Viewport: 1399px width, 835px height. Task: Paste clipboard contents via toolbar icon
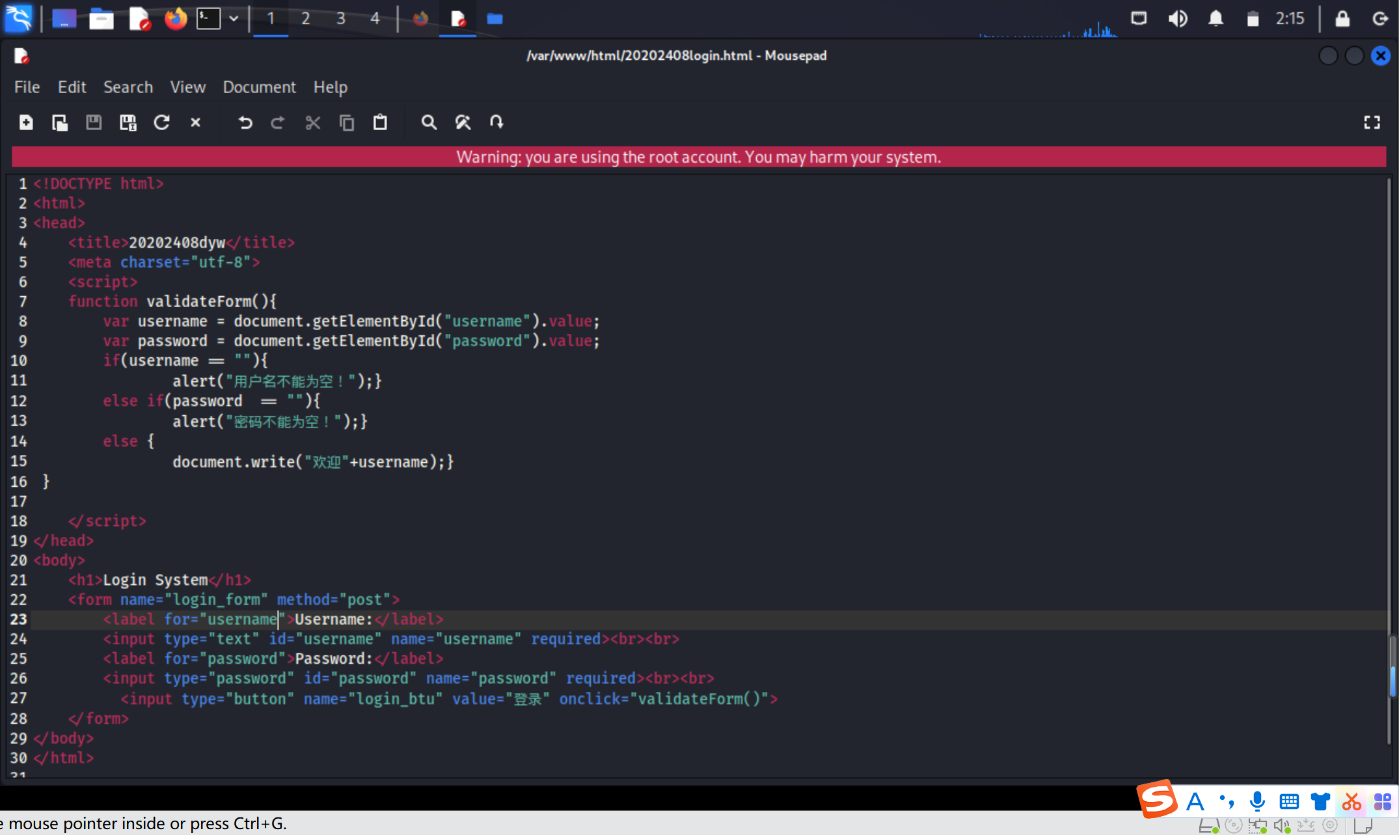(x=380, y=122)
